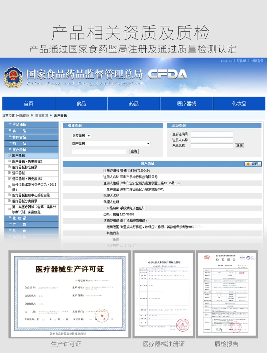
Task: Click the plus icon beside 进口器械
Action: [9, 173]
